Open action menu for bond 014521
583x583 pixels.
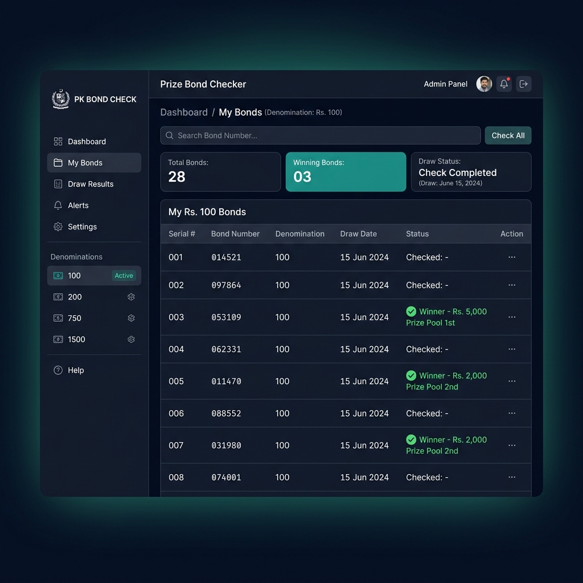pos(512,257)
